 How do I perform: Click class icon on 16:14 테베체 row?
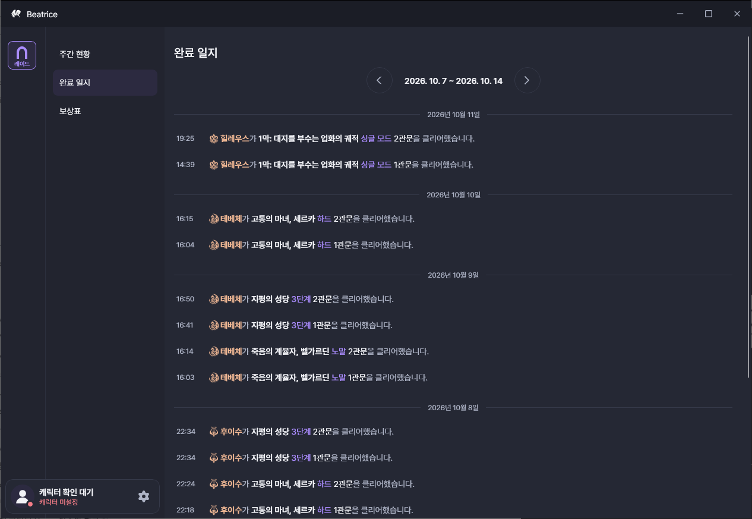tap(214, 351)
